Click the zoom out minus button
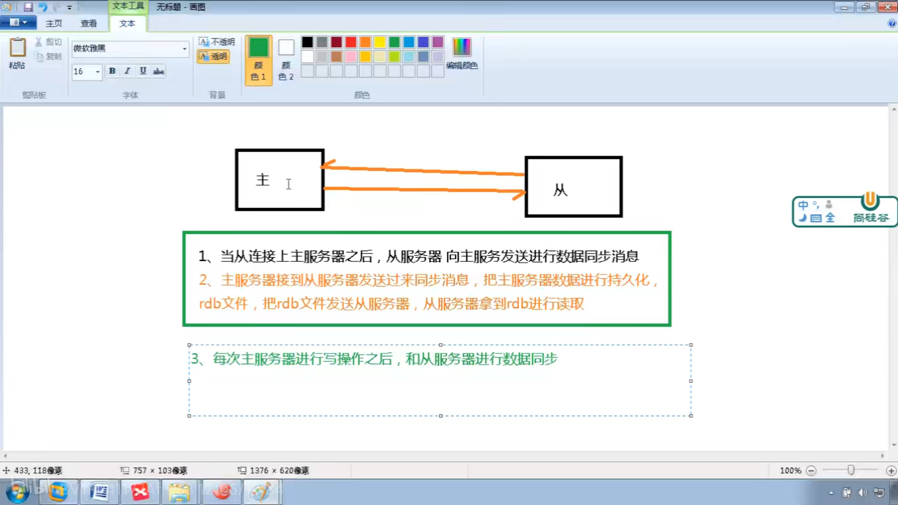 pos(811,470)
